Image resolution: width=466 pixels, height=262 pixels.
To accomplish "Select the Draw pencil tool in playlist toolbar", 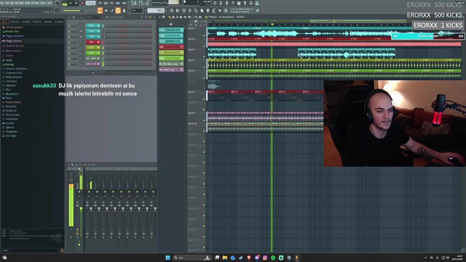I will (169, 17).
